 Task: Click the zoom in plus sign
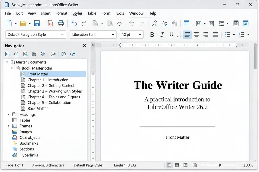tap(237, 165)
